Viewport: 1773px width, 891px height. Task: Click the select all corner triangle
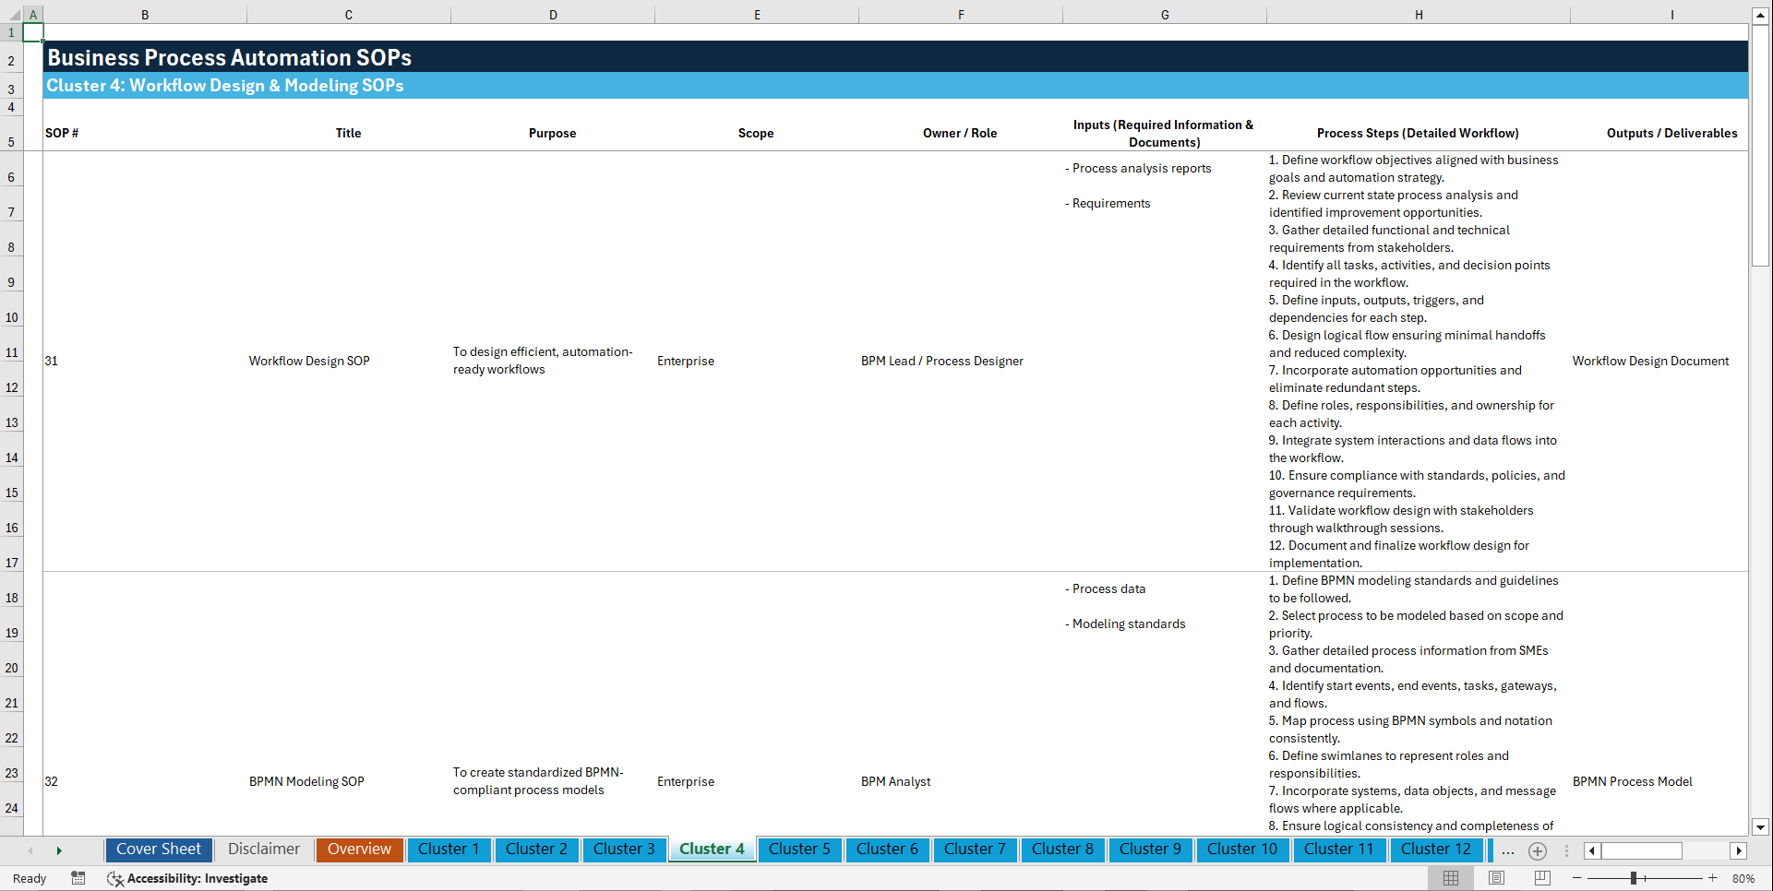13,15
